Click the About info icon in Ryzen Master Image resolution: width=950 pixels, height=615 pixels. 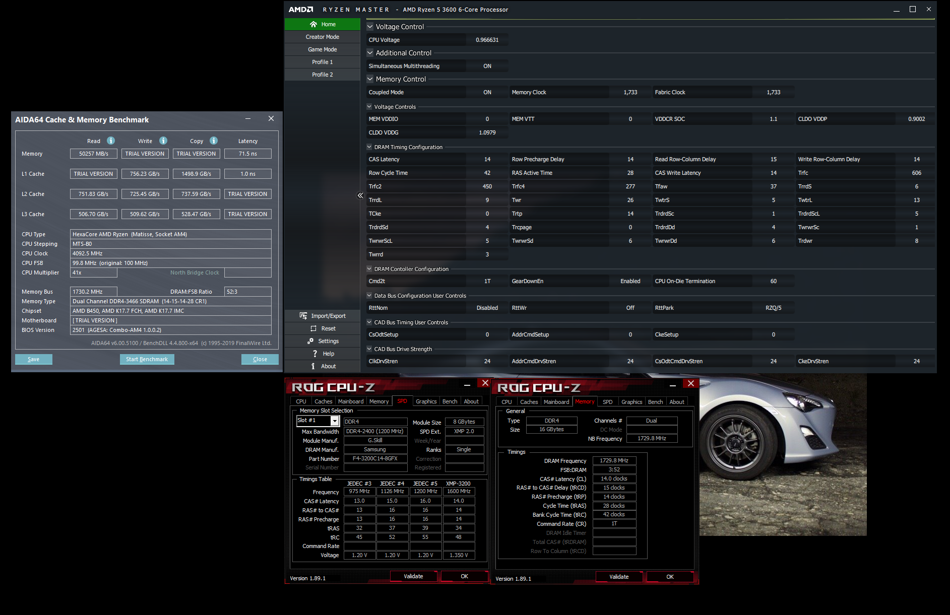click(313, 366)
